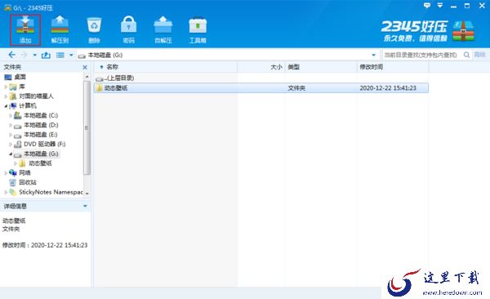Viewport: 490px width, 299px height.
Task: Click the magnifier search icon
Action: [466, 55]
